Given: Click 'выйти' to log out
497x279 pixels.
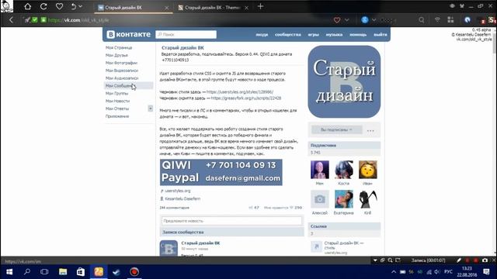Looking at the screenshot, I should coord(380,34).
